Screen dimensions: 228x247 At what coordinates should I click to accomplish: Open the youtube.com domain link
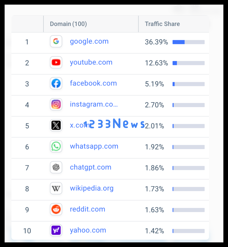point(91,63)
